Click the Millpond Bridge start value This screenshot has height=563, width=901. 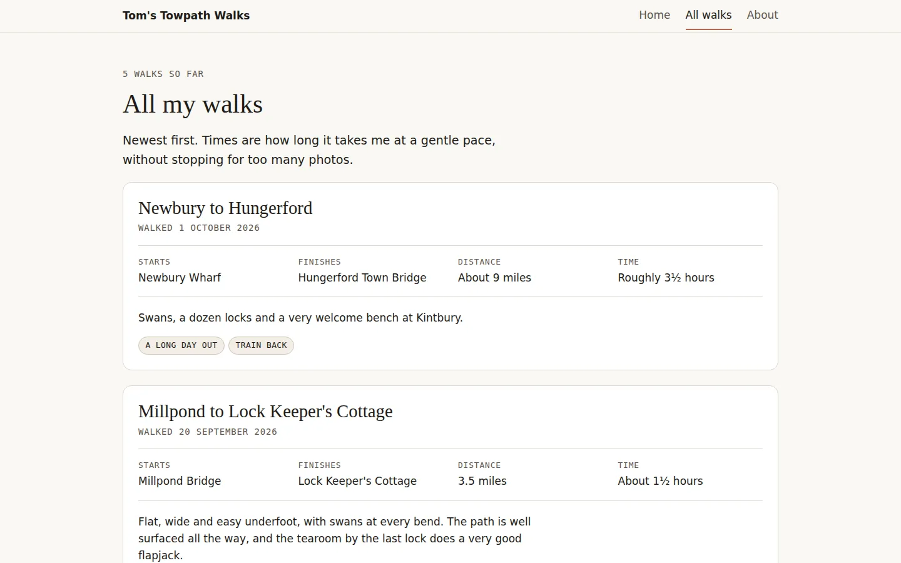pos(180,481)
